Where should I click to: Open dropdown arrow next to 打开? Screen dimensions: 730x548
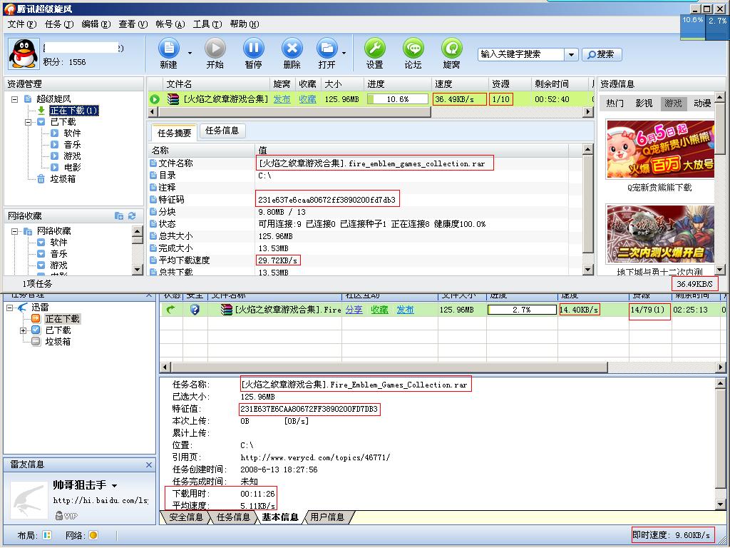pos(344,53)
